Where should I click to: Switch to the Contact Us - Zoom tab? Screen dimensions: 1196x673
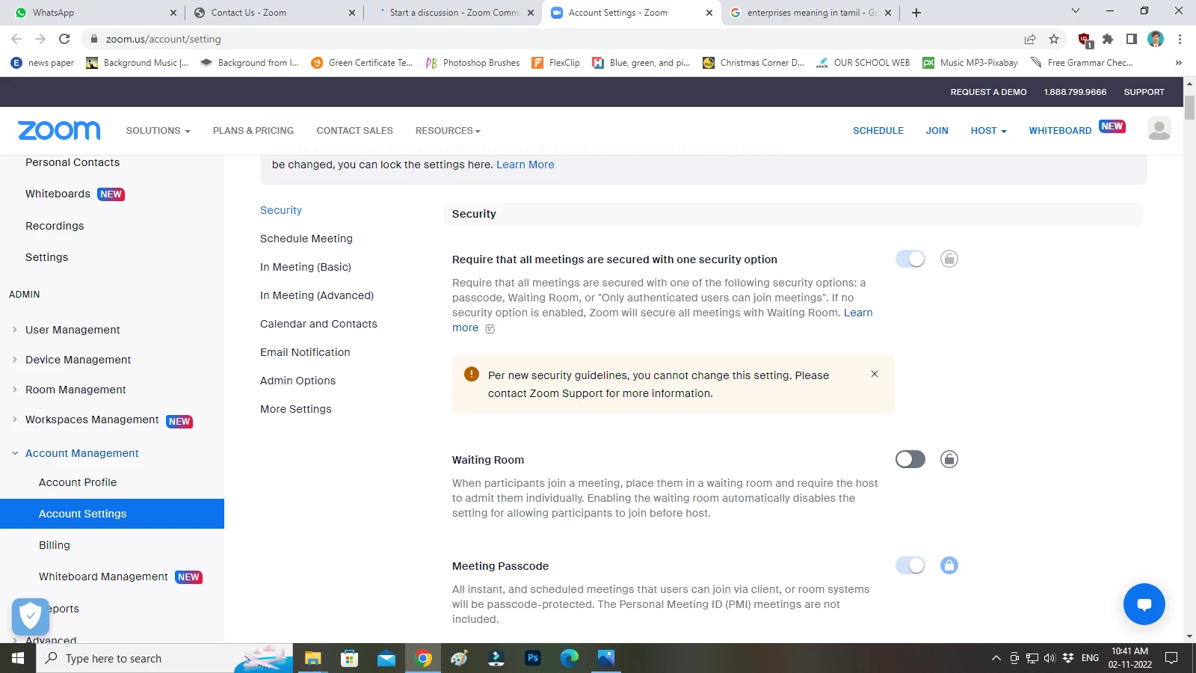273,13
